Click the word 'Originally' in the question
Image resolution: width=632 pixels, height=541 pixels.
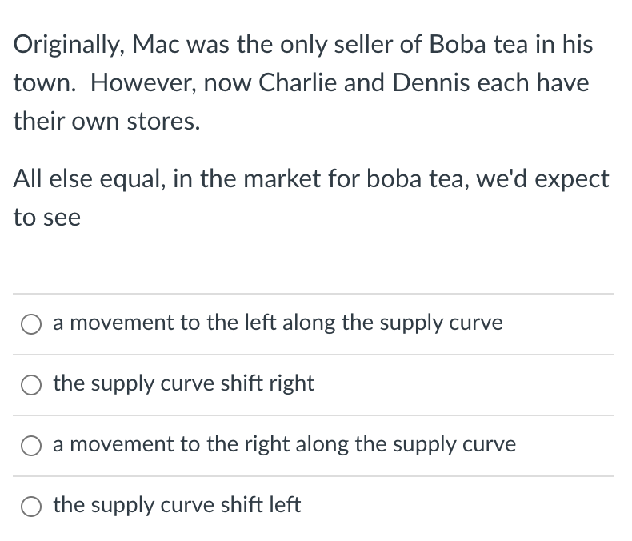tap(69, 45)
